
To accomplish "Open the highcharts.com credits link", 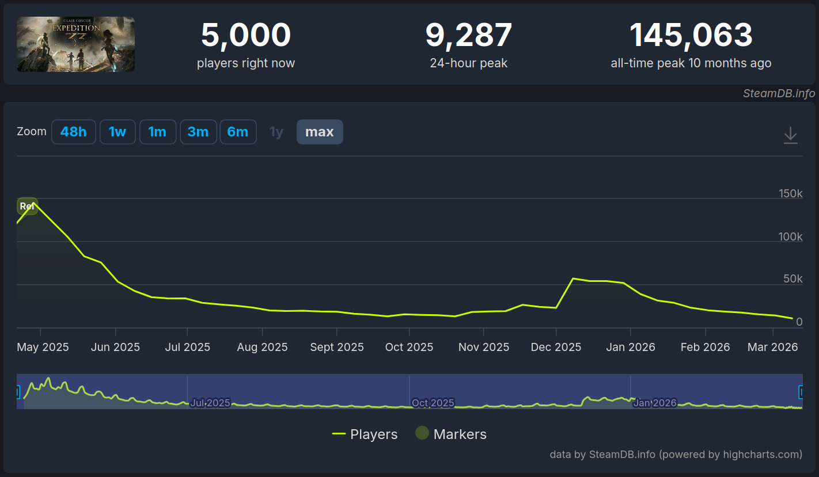I will pyautogui.click(x=676, y=455).
